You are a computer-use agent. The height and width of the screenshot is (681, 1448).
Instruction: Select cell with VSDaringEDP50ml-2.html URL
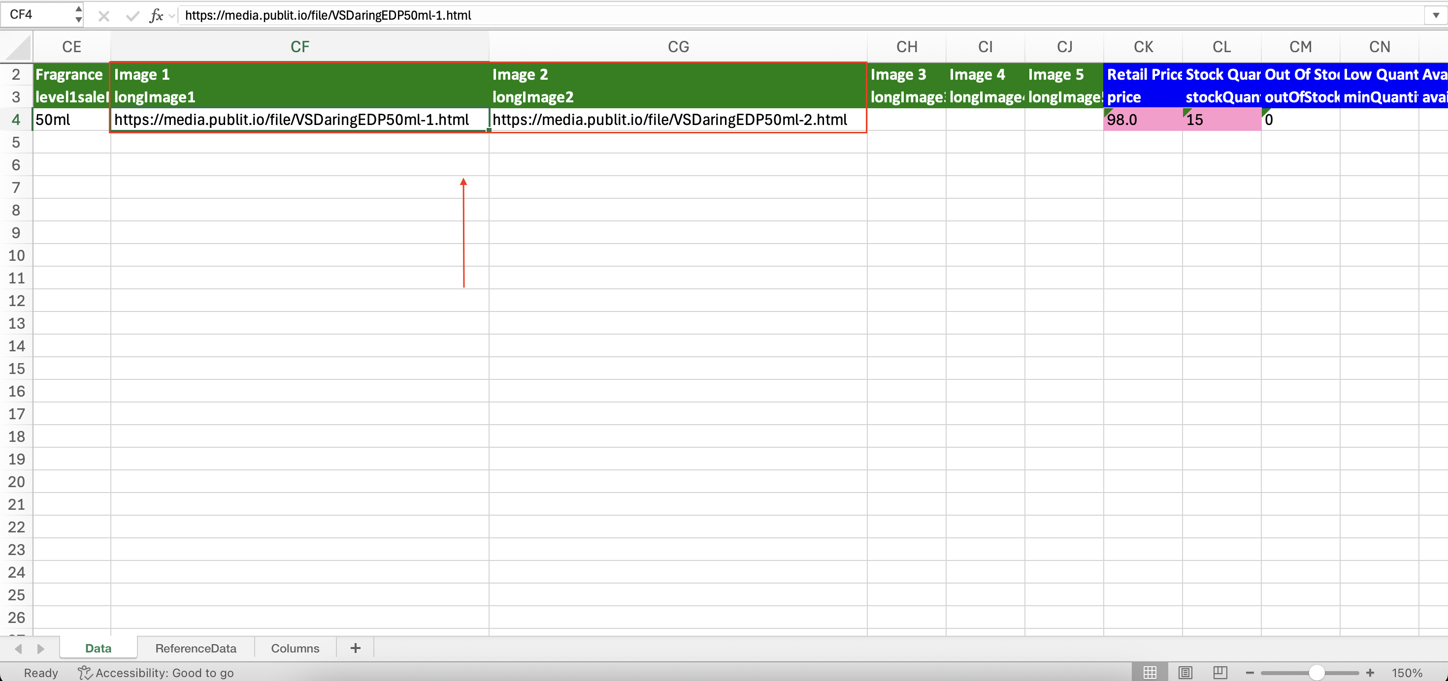tap(677, 120)
